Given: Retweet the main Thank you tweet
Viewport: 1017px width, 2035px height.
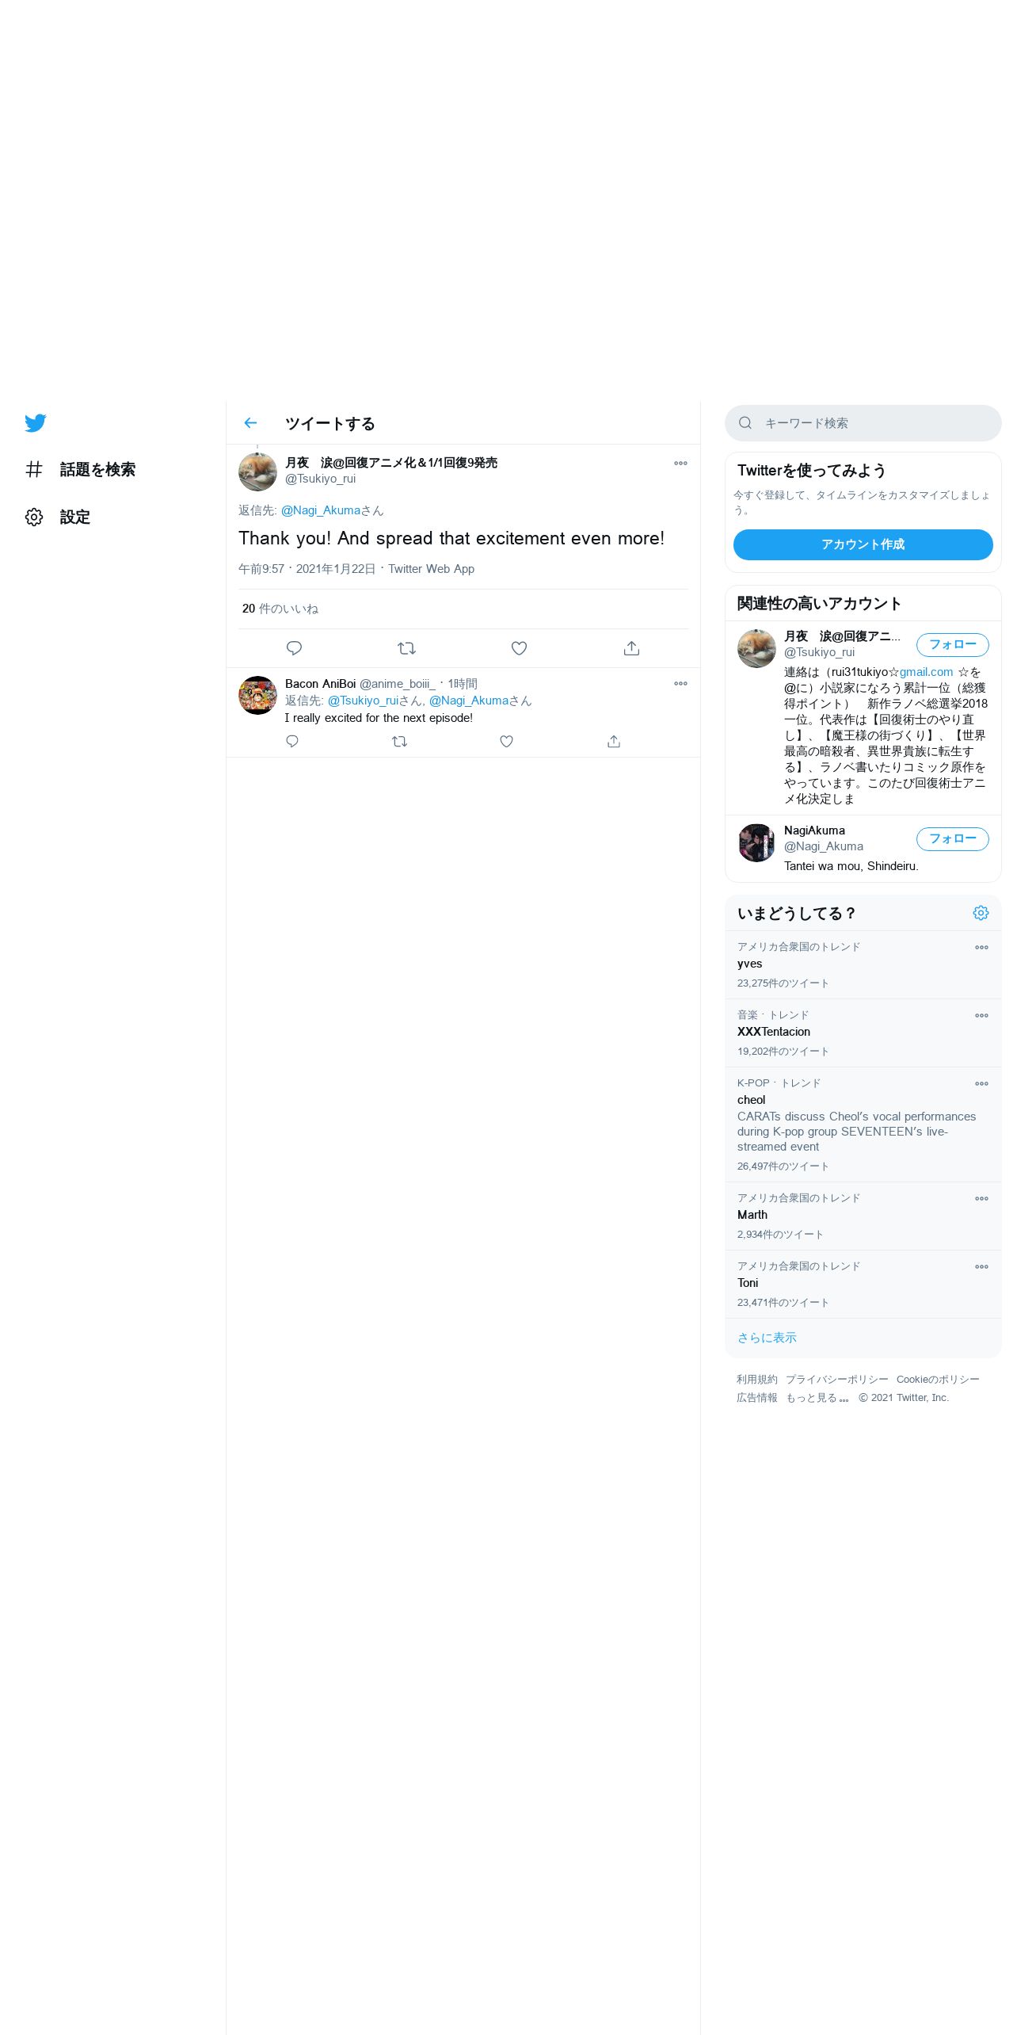Looking at the screenshot, I should pos(406,648).
